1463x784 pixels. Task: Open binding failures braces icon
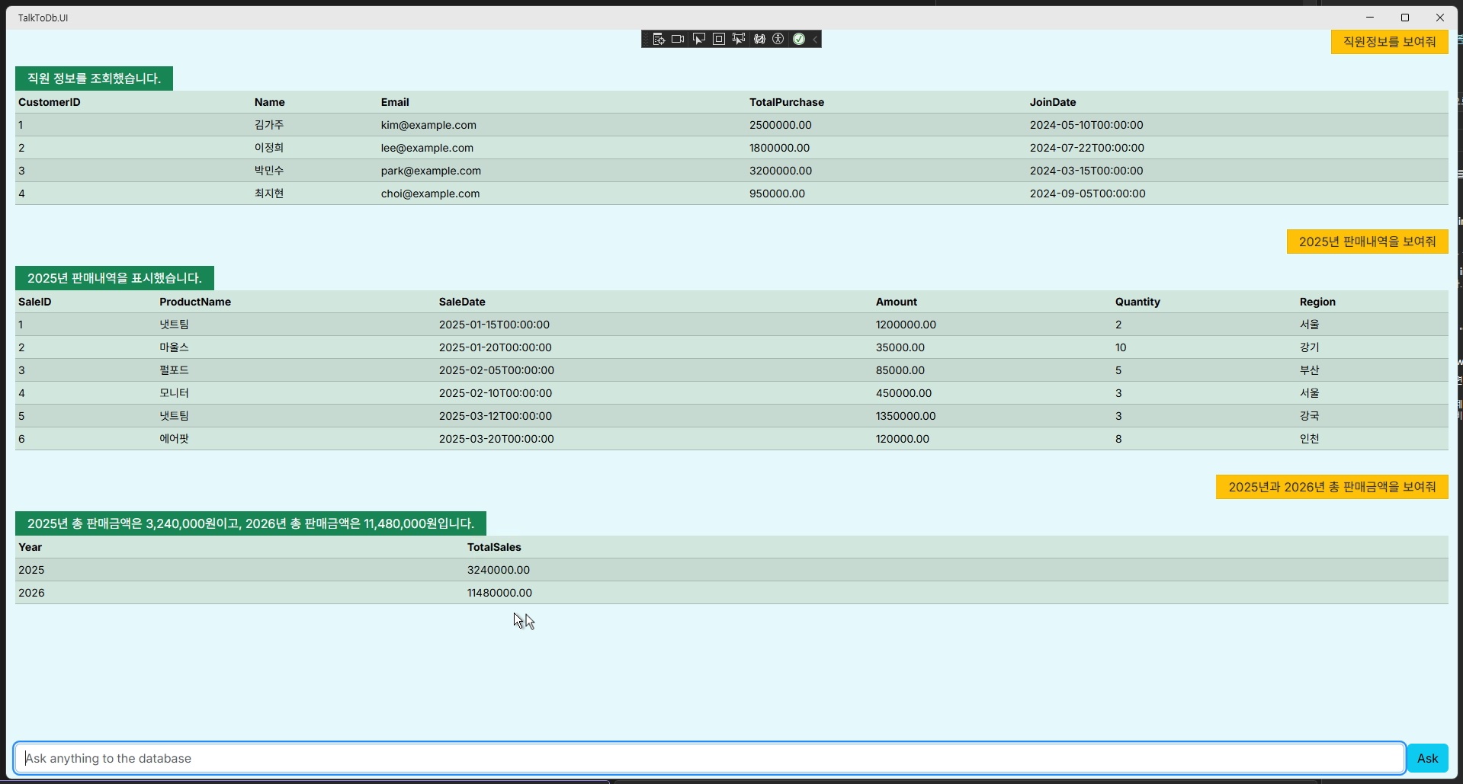pos(759,39)
